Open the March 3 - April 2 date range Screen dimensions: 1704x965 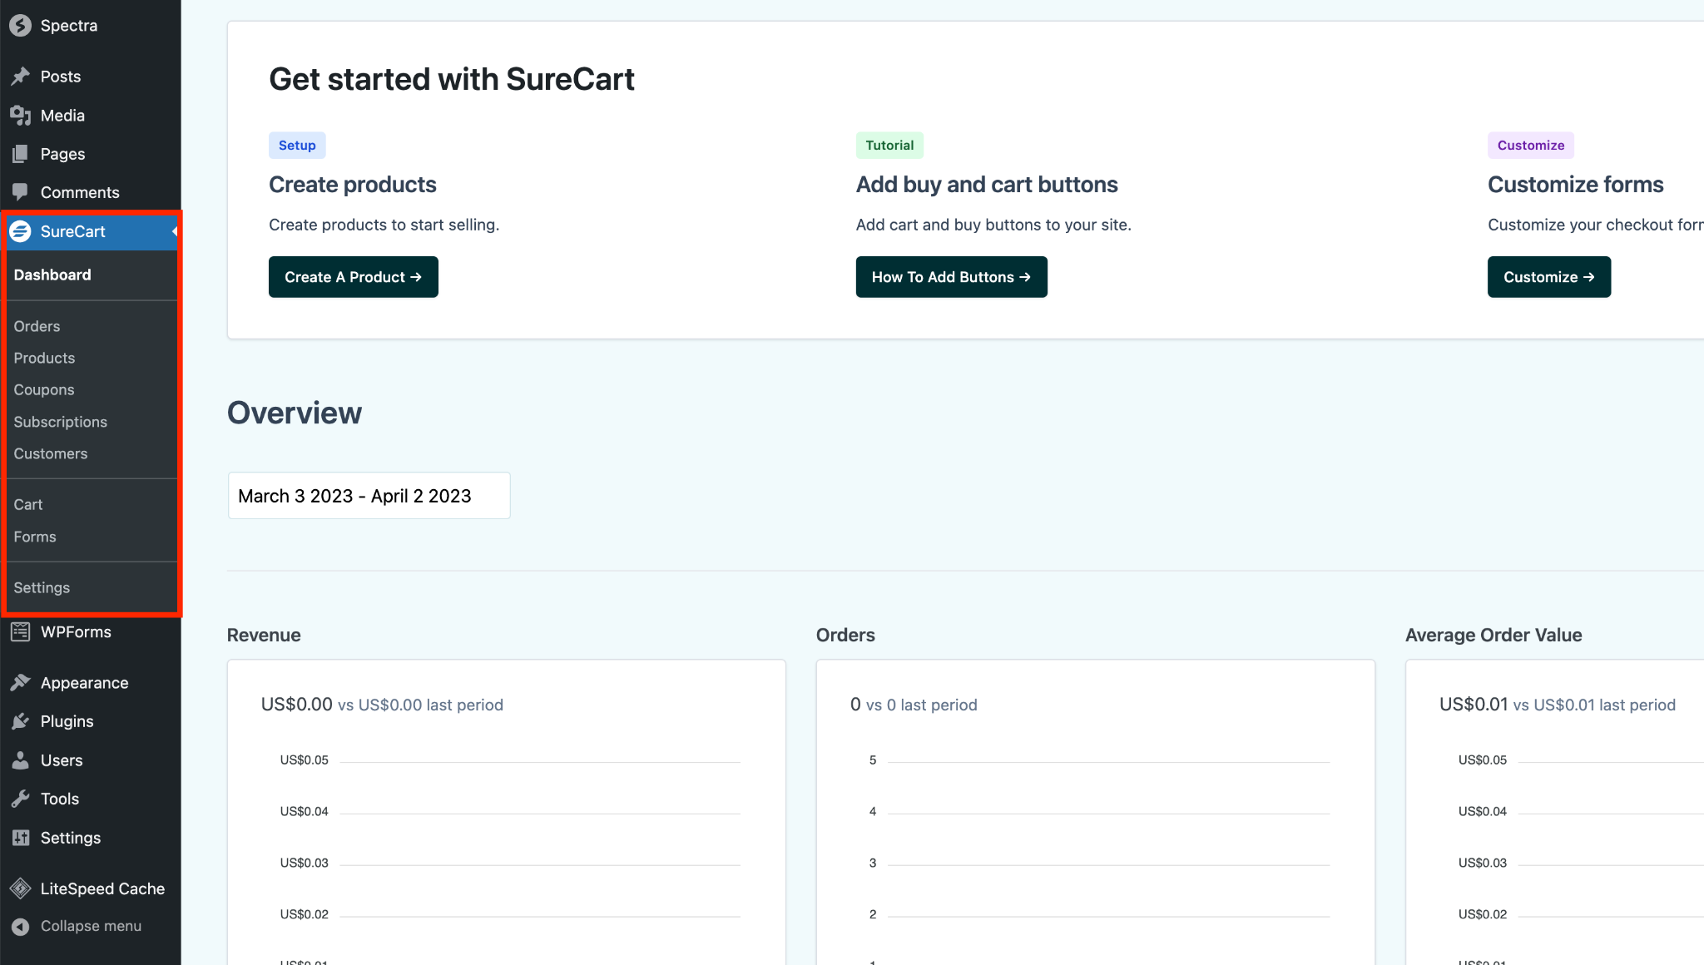tap(369, 495)
